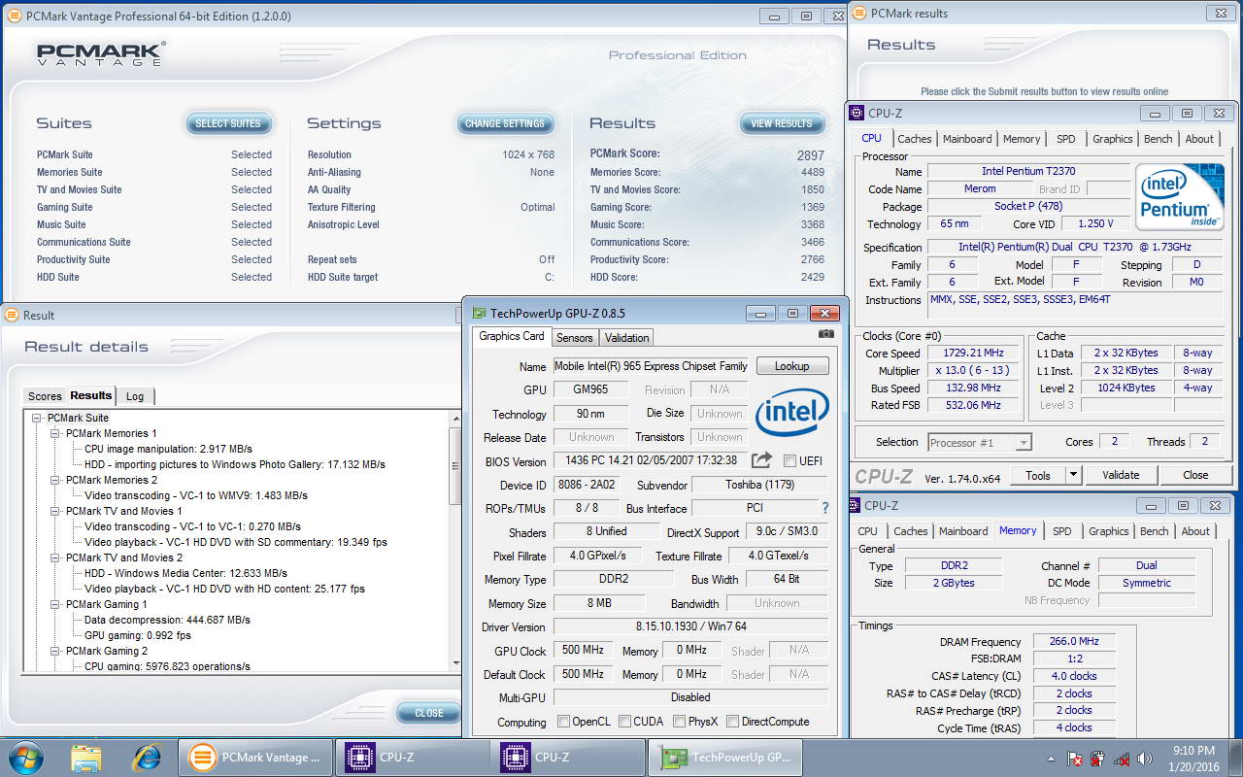
Task: Click the Result window title icon
Action: pos(11,315)
